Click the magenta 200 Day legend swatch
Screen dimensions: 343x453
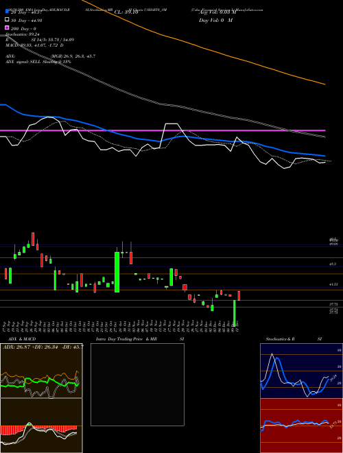7,28
